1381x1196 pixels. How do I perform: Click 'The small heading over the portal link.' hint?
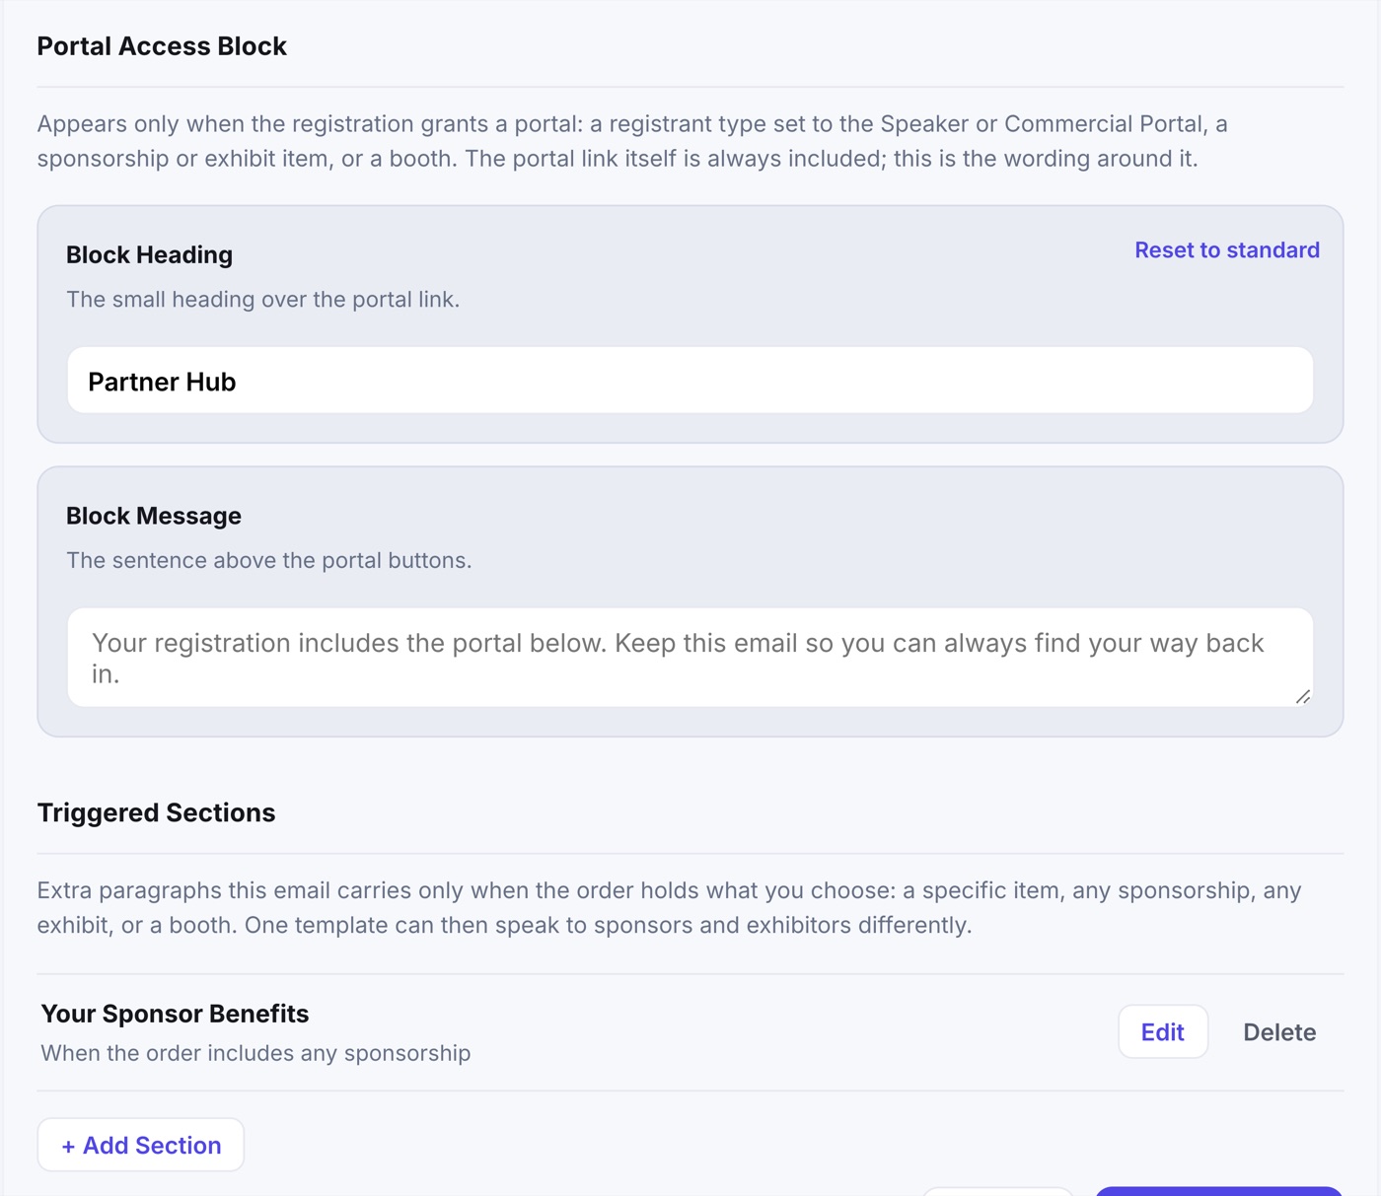[262, 299]
